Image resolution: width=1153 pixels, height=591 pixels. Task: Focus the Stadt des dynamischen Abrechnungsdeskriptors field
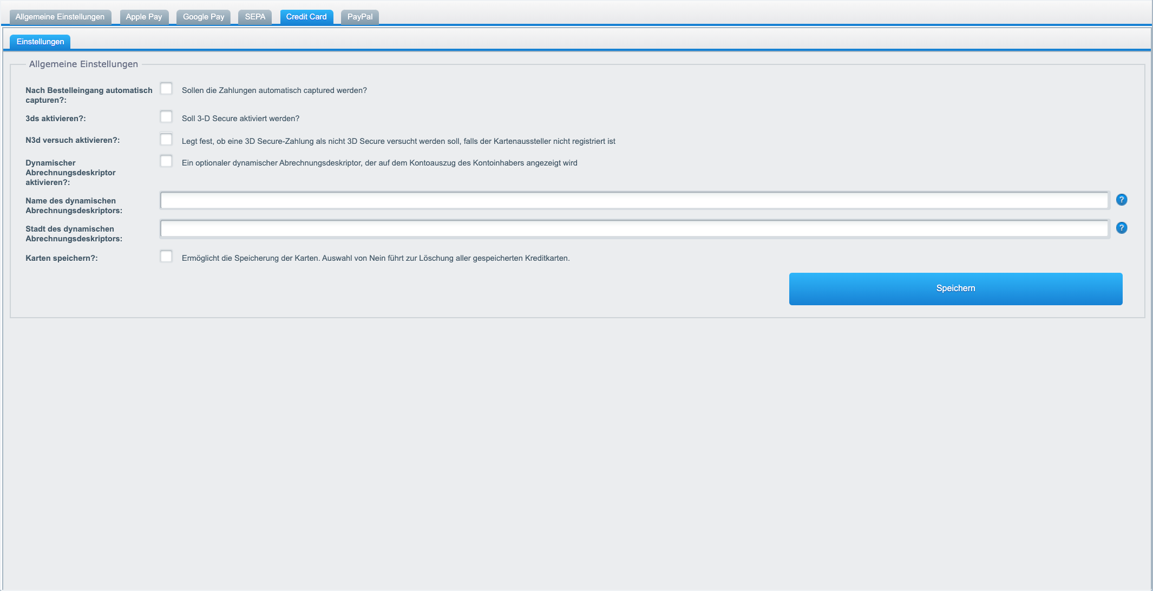tap(634, 228)
